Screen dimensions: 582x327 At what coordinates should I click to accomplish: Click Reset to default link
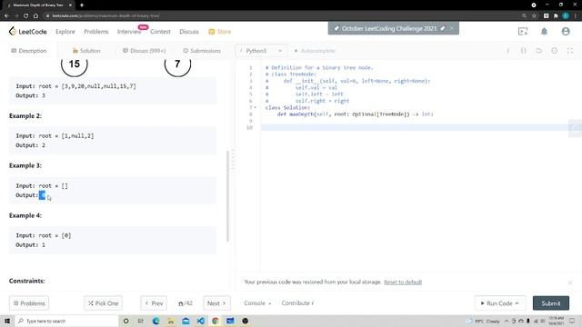403,282
